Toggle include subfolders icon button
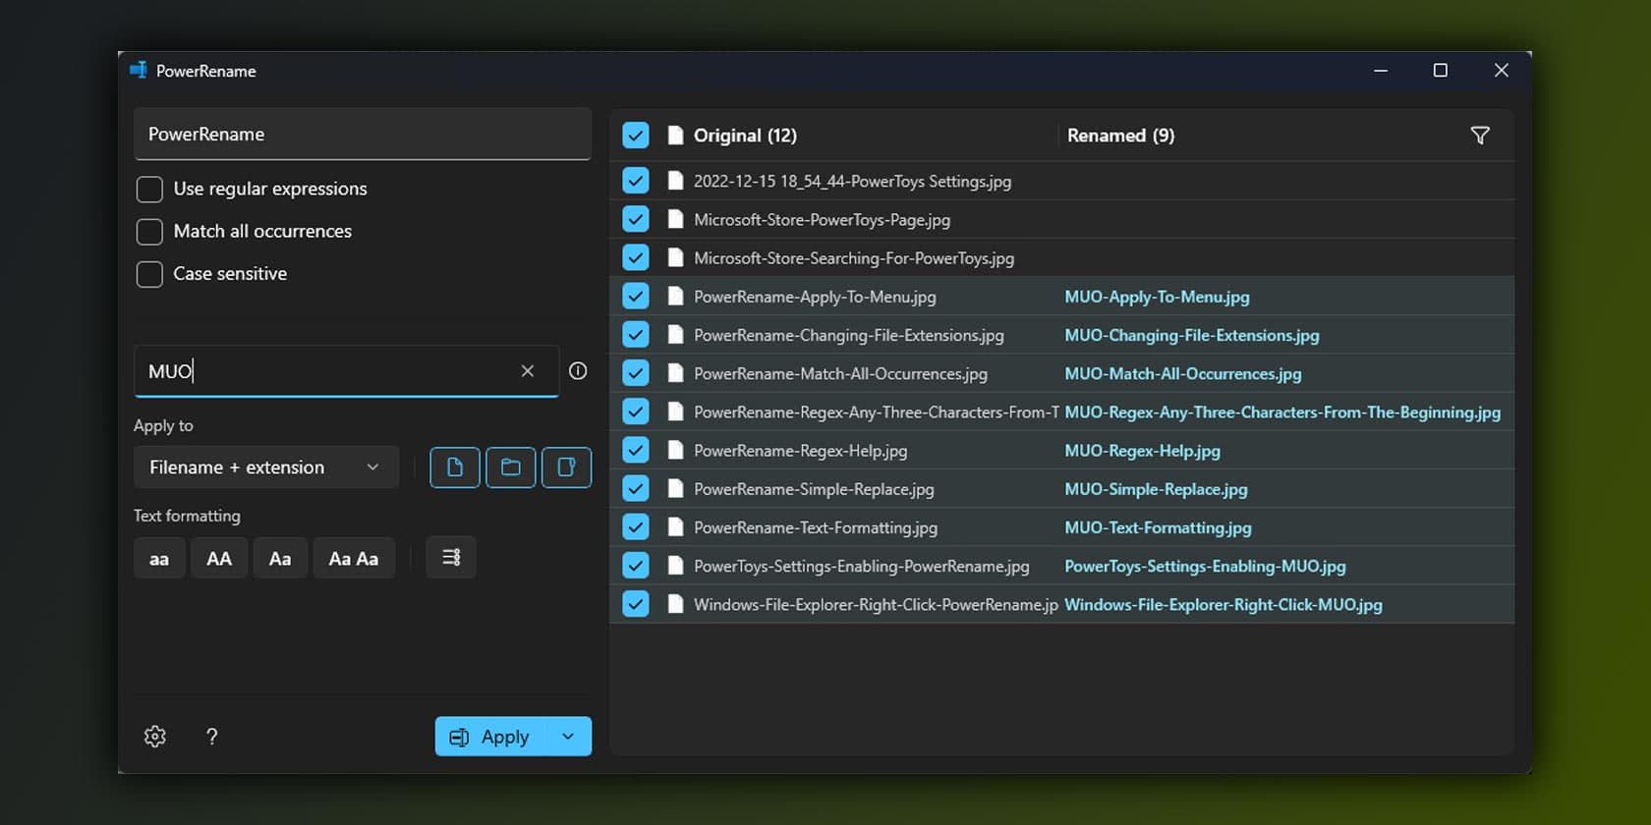The image size is (1651, 825). point(566,467)
